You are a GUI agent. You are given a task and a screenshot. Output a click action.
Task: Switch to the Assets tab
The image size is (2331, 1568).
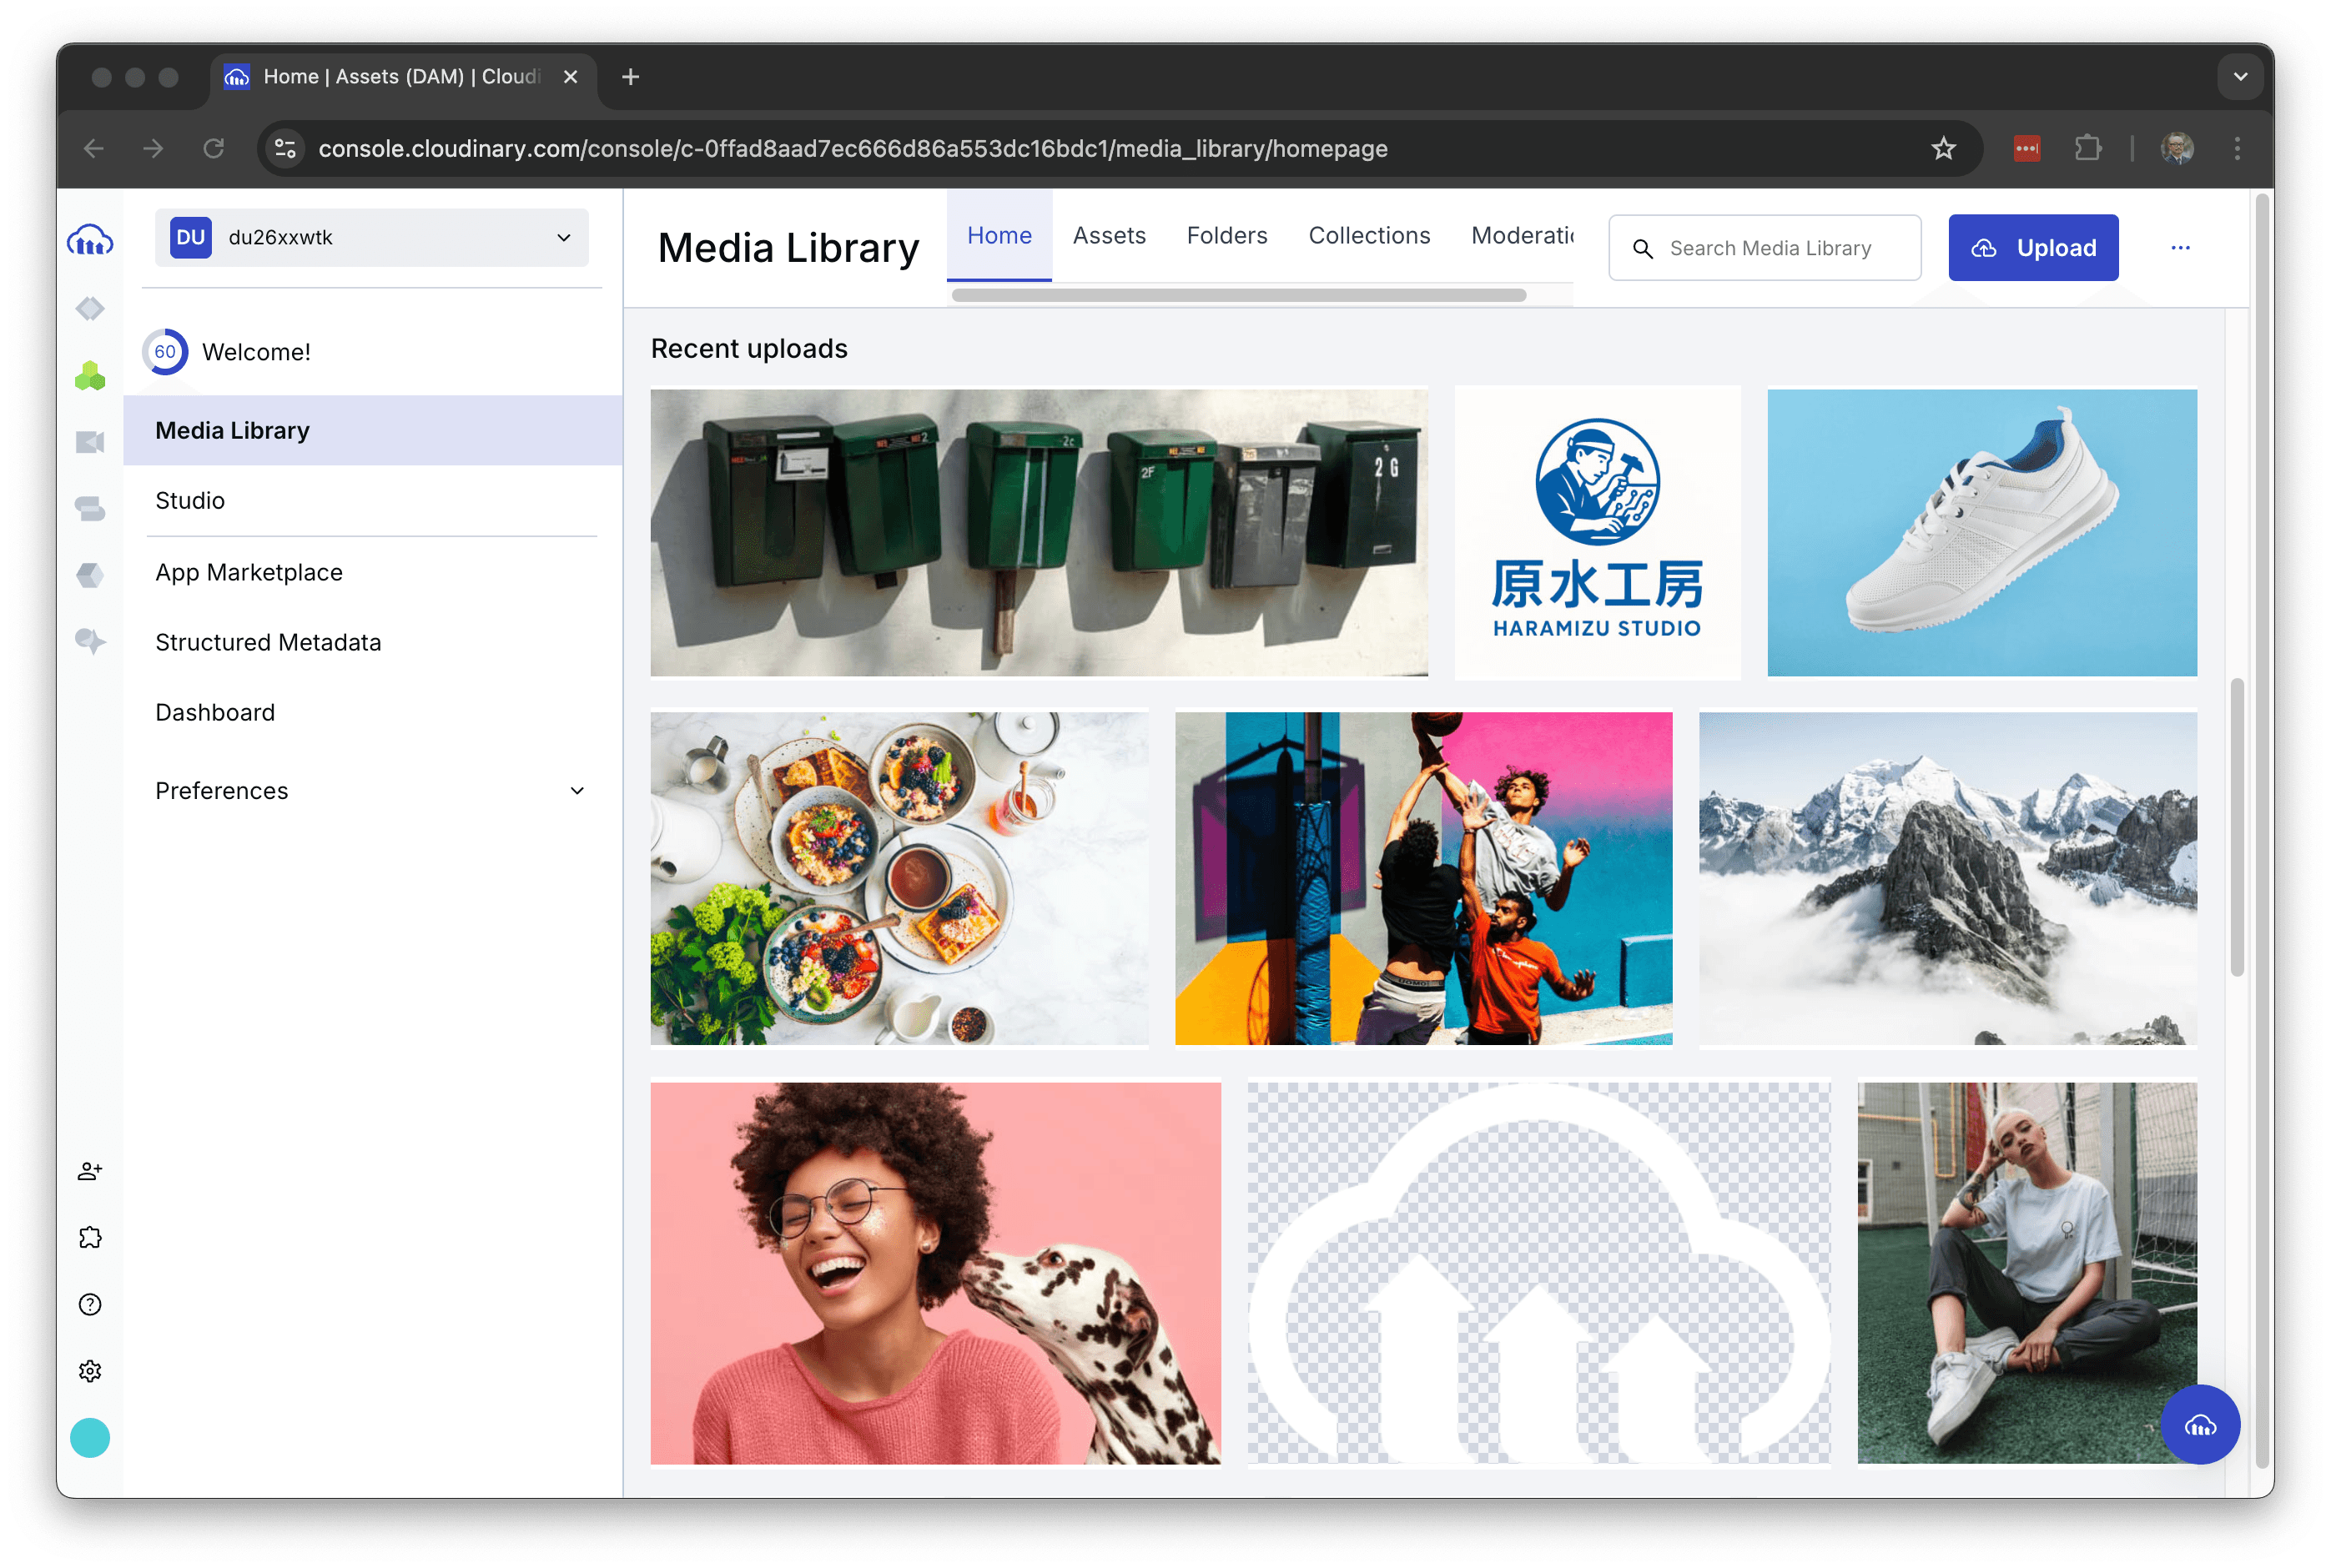(x=1108, y=236)
